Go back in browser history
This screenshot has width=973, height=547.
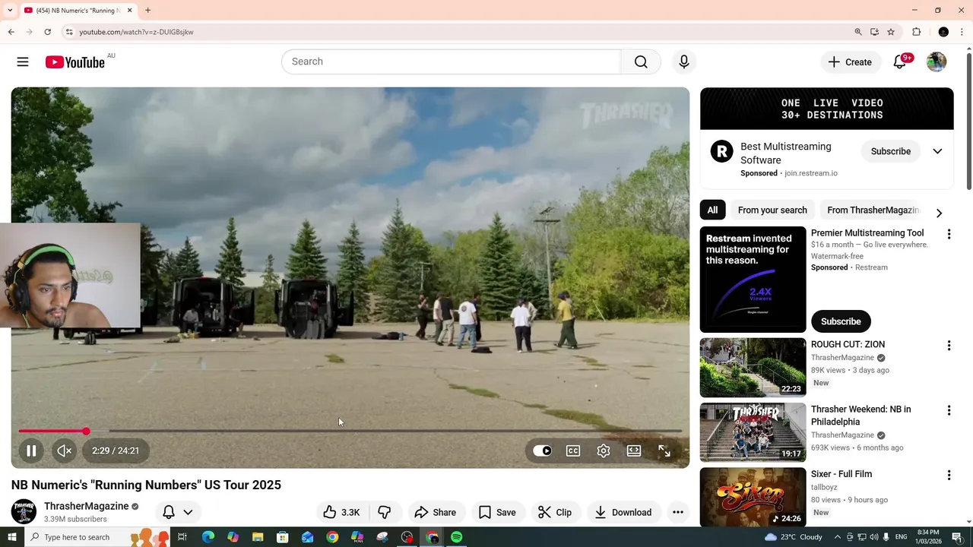click(11, 32)
